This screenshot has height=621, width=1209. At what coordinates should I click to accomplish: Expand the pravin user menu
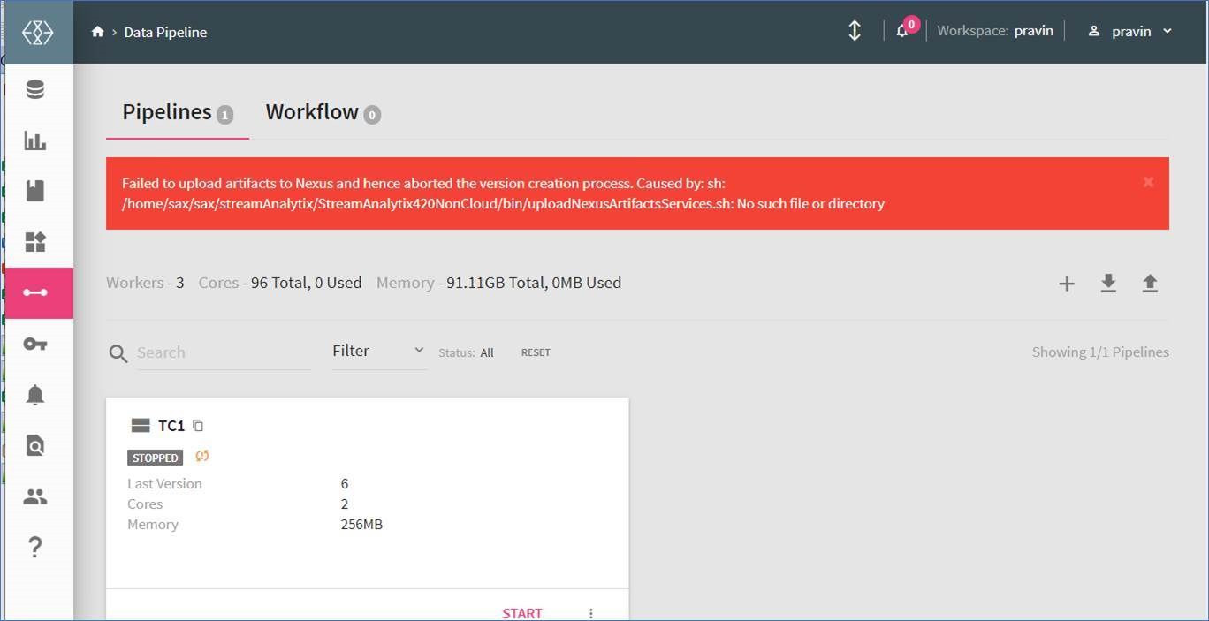click(x=1131, y=31)
